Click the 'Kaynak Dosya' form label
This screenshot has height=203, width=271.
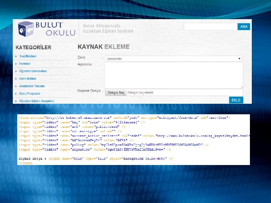click(x=89, y=91)
